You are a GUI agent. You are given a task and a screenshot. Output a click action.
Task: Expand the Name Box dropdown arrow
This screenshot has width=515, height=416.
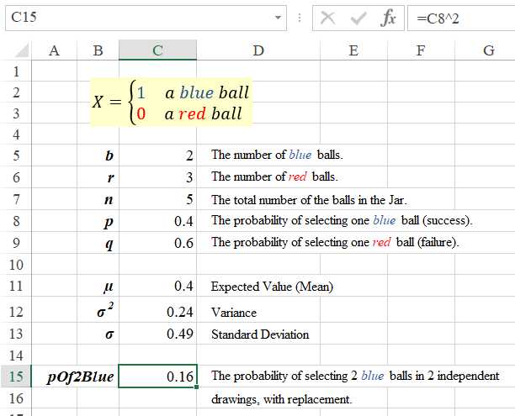[279, 18]
